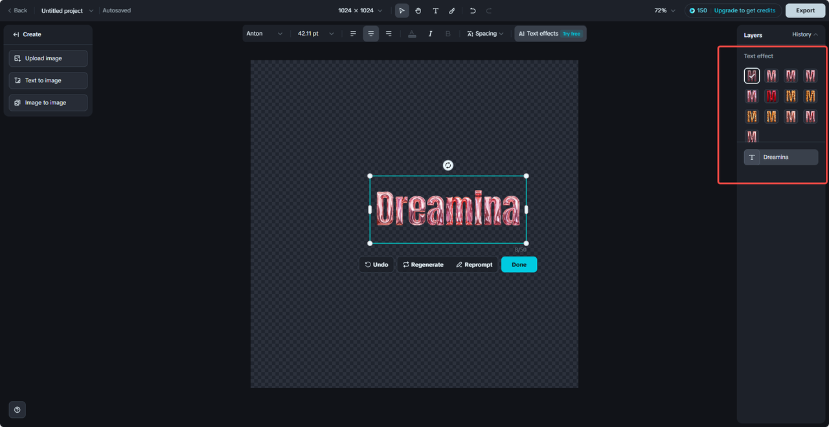The image size is (829, 427).
Task: Click the Try free badge
Action: (571, 34)
